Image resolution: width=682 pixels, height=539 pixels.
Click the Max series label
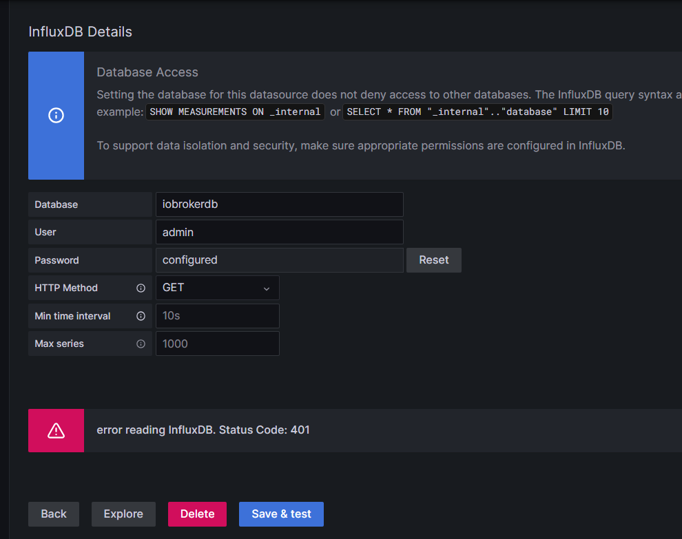pyautogui.click(x=59, y=344)
